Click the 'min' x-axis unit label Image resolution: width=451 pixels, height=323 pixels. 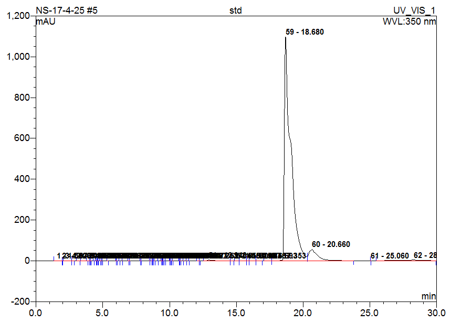428,296
